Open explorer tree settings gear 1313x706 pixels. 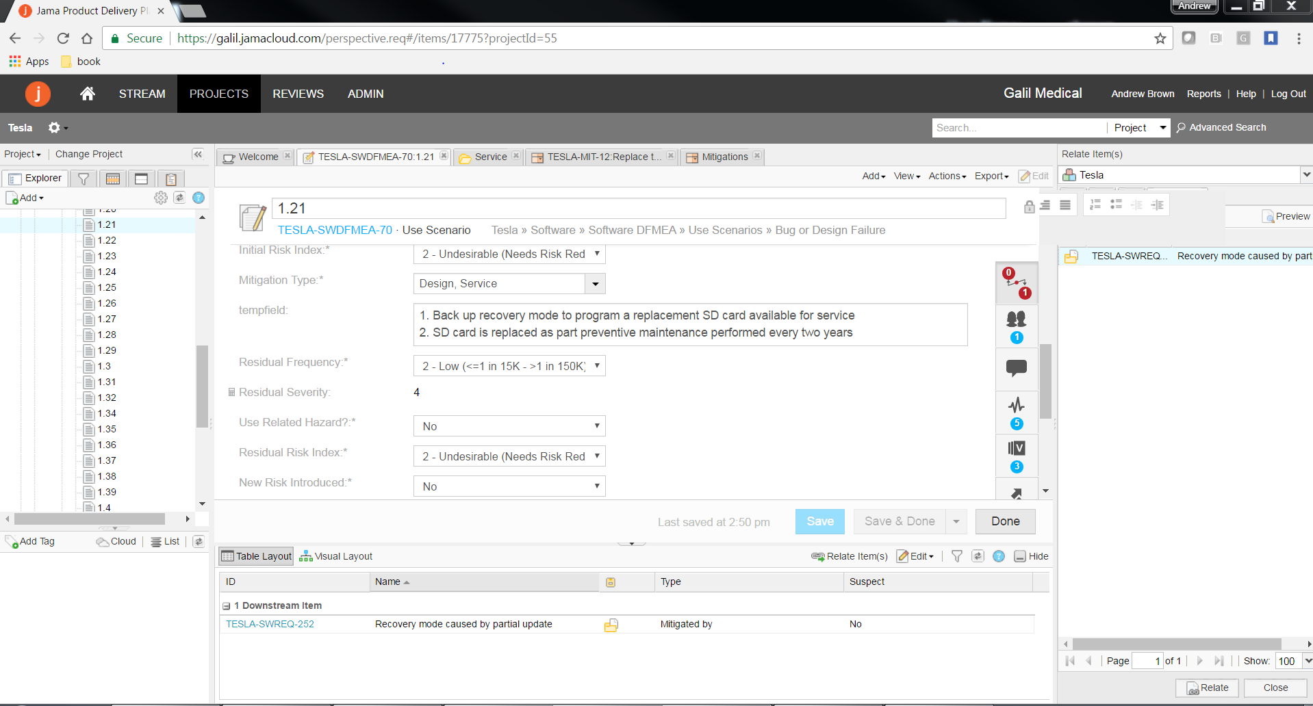(161, 198)
